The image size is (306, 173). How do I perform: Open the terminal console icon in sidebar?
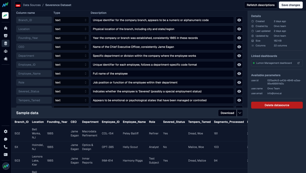[x=6, y=155]
